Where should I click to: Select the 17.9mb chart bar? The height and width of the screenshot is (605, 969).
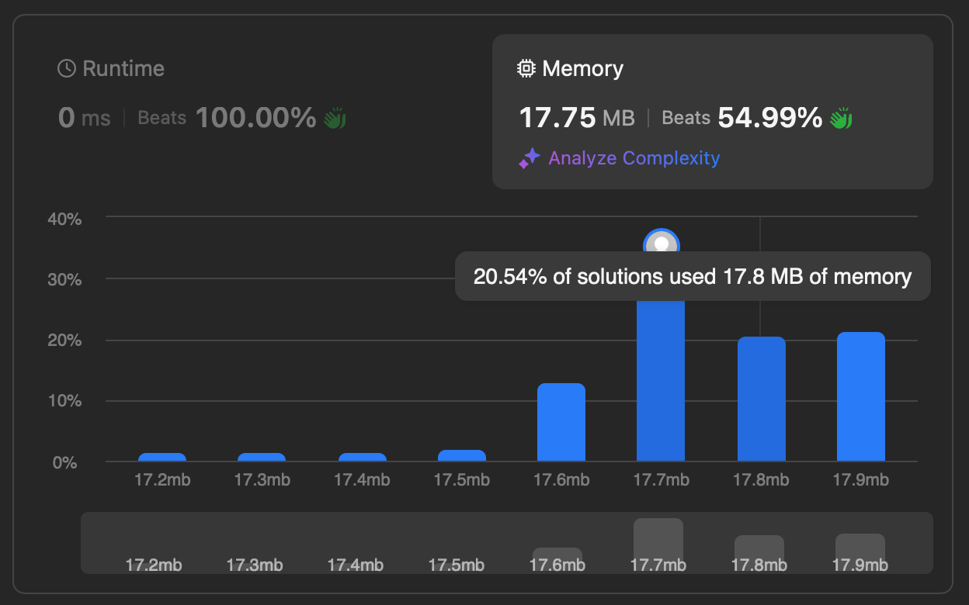[861, 396]
